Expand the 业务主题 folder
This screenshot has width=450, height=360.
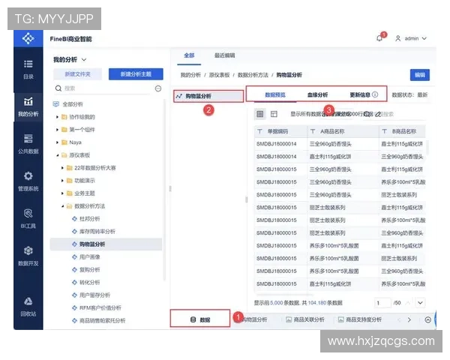click(x=62, y=193)
